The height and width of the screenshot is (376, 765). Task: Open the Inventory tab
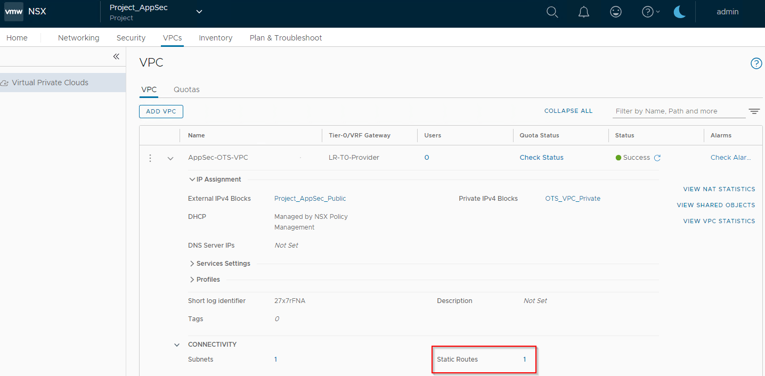coord(216,38)
